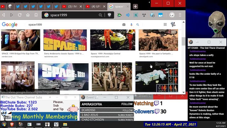Click the page scrollbar down arrow

click(184, 92)
